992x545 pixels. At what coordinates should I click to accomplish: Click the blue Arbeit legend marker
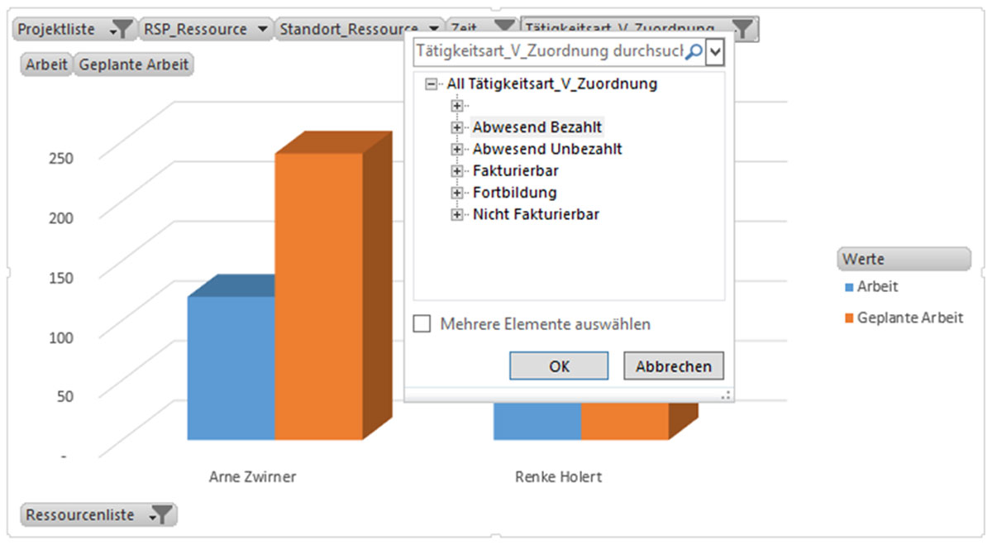(849, 288)
